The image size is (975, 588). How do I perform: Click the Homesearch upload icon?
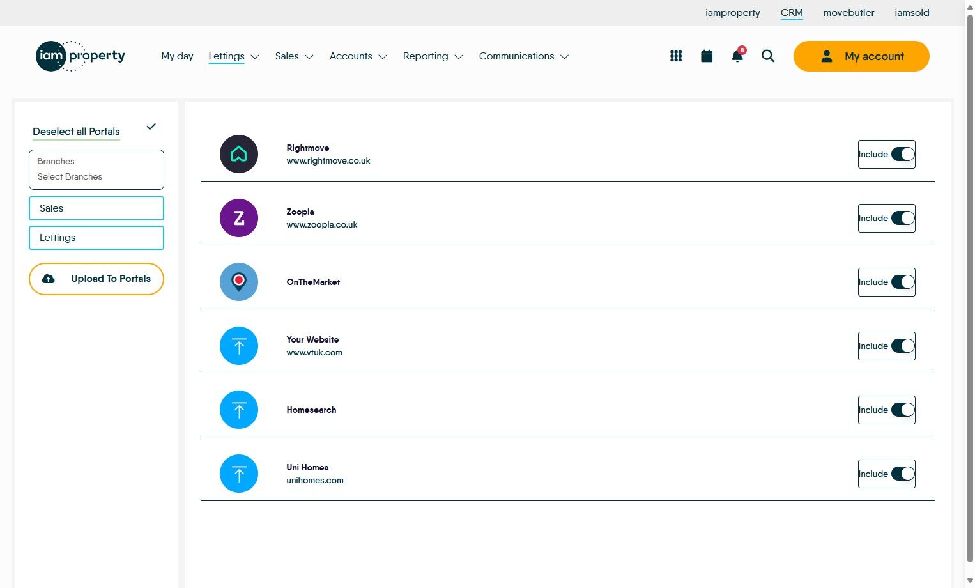coord(239,410)
